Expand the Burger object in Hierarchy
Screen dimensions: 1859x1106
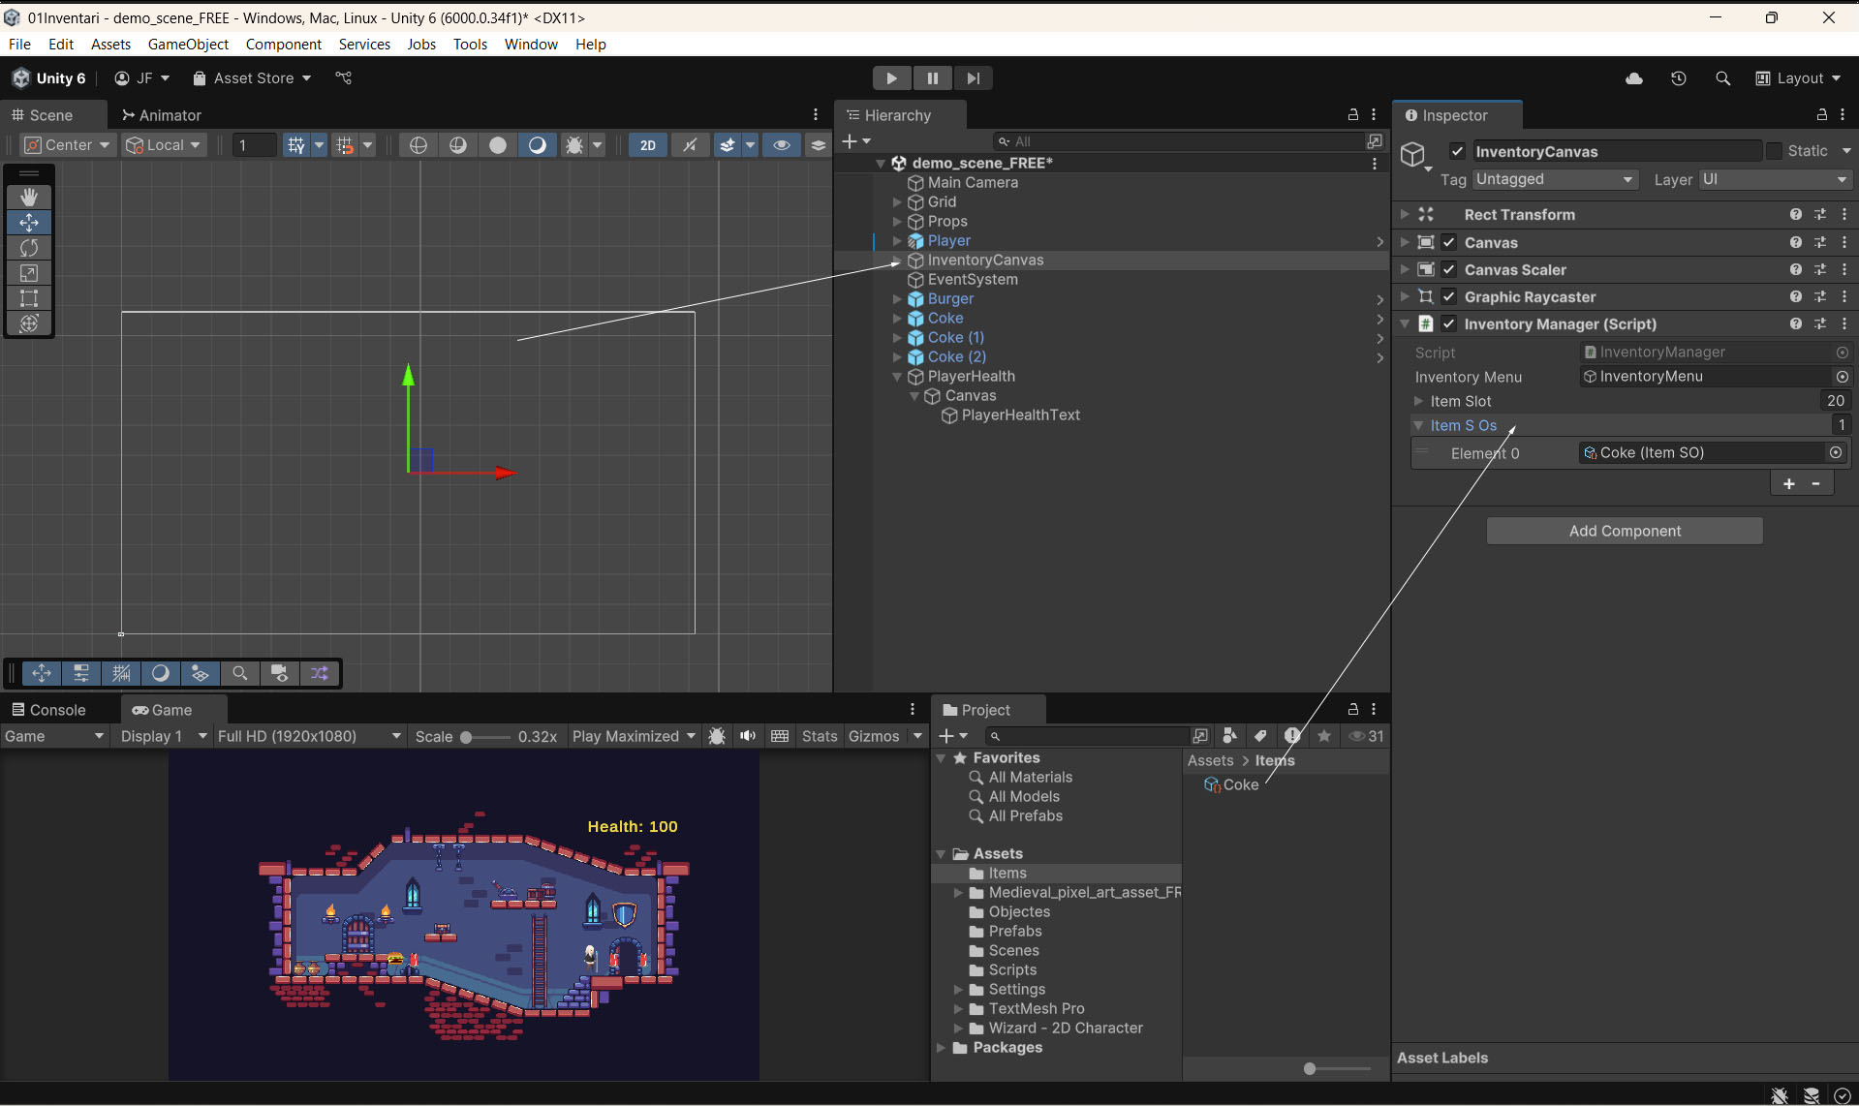click(897, 299)
